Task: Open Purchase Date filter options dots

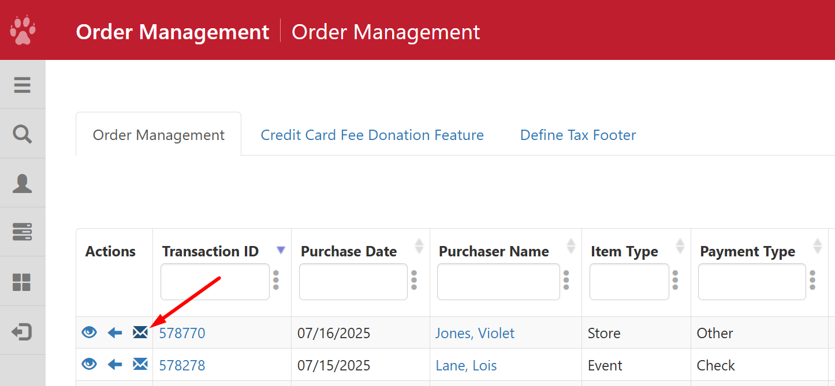Action: click(x=414, y=280)
